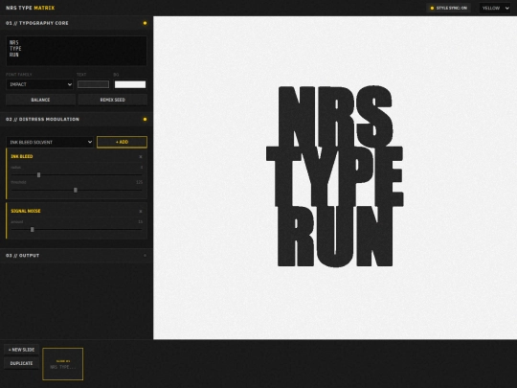Remove the Signal Noise effect

141,211
